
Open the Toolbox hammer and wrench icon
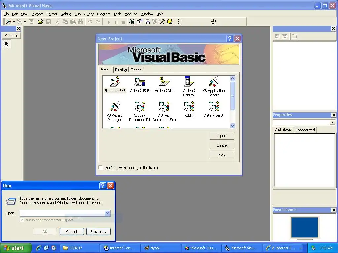(162, 22)
